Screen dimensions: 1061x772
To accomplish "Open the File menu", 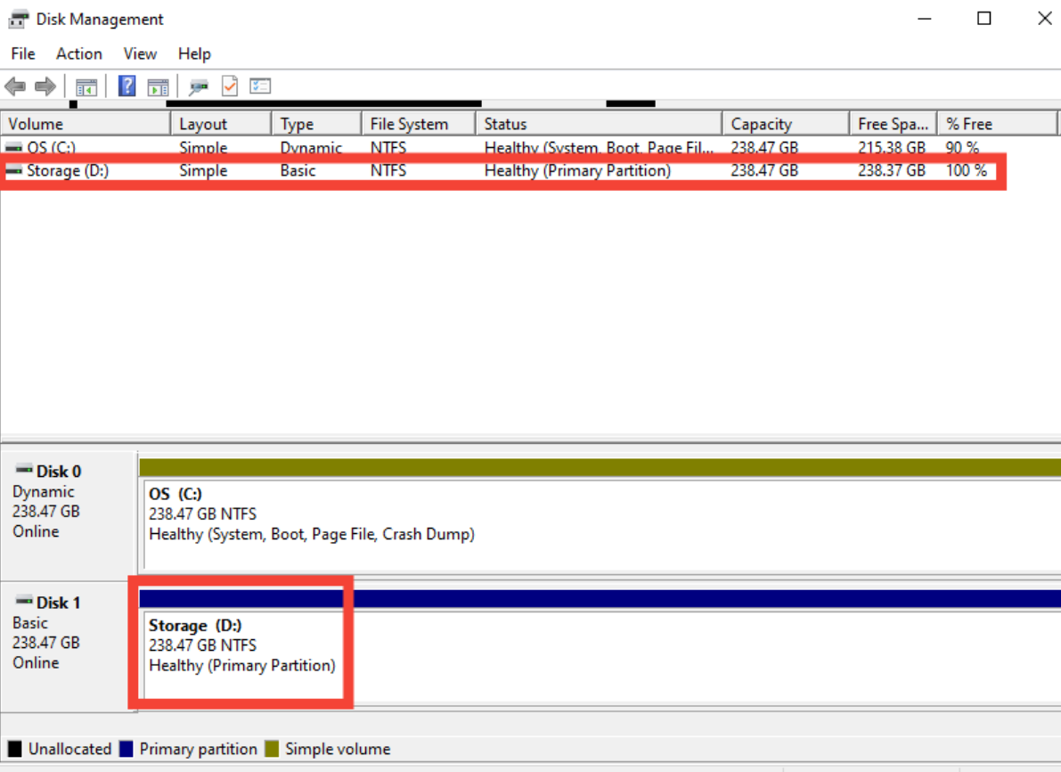I will coord(23,53).
